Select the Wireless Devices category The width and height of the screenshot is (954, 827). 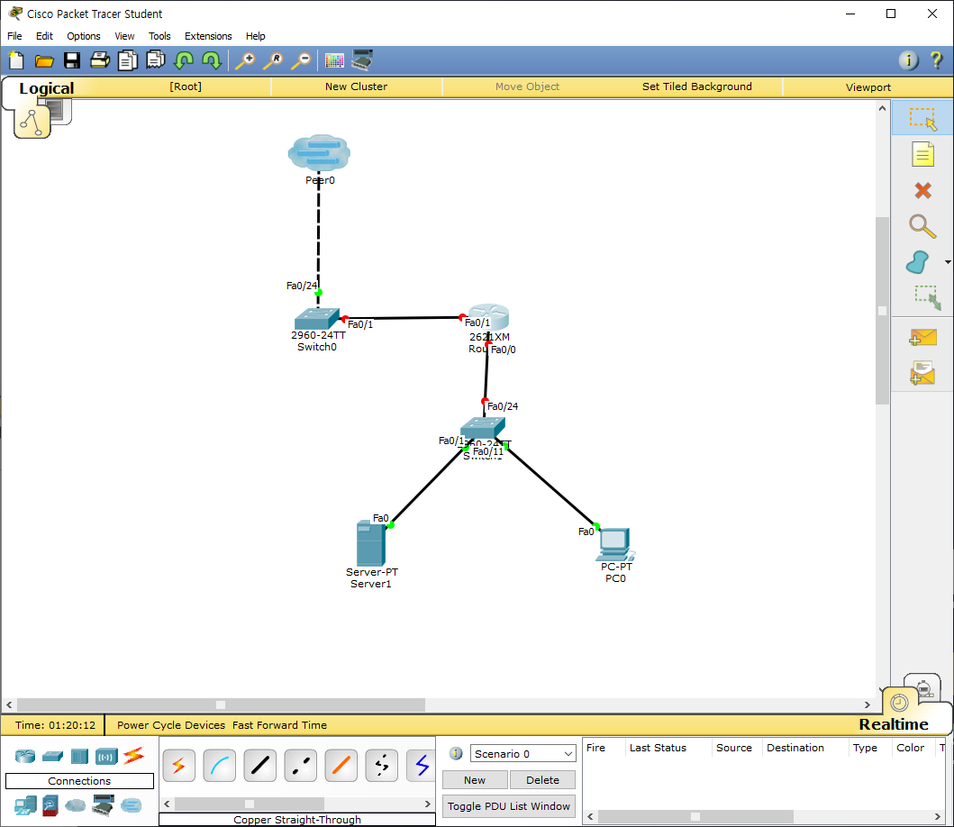click(106, 757)
